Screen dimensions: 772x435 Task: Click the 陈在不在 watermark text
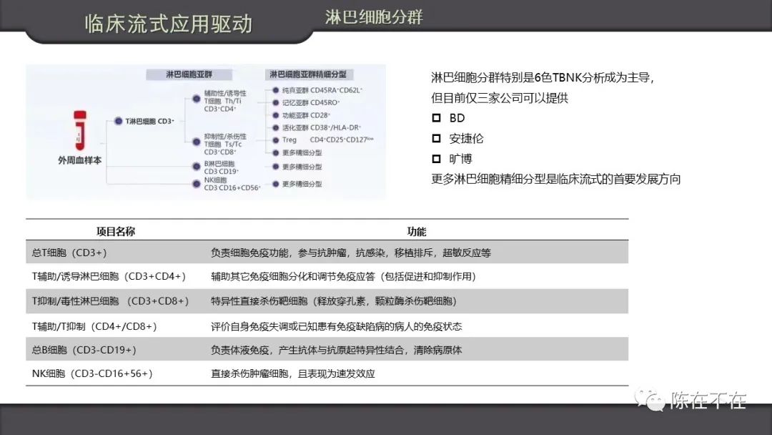coord(708,401)
